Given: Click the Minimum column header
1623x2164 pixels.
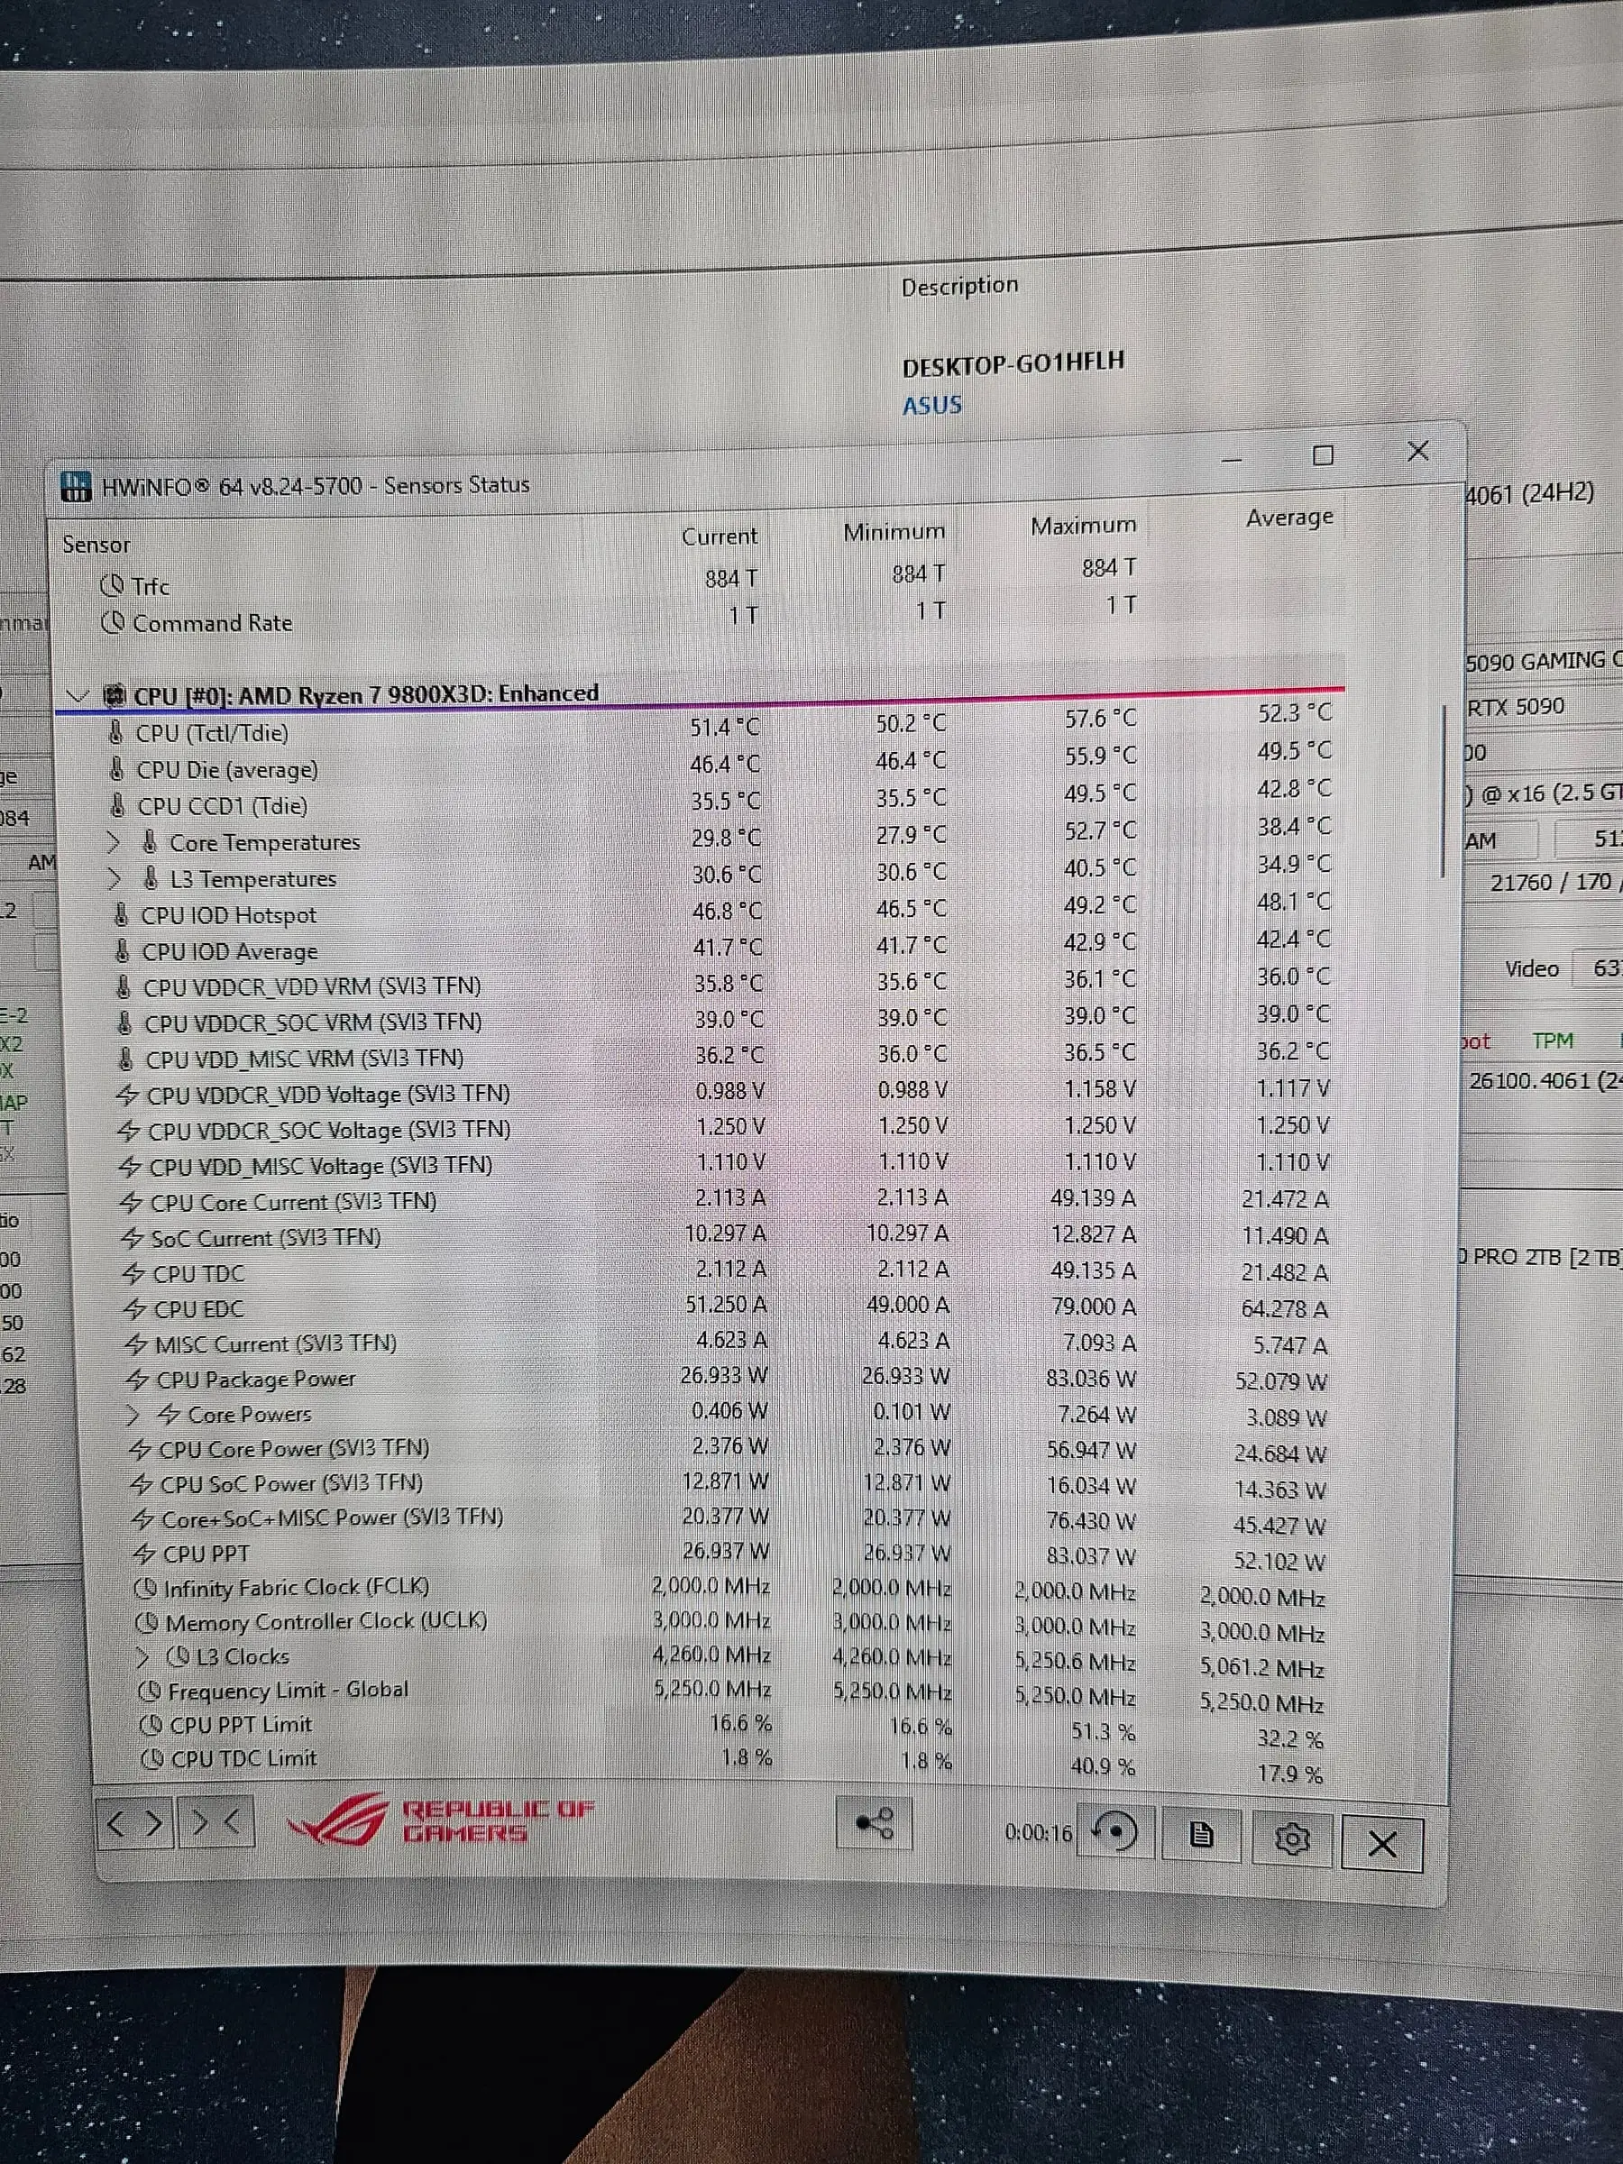Looking at the screenshot, I should pos(894,531).
